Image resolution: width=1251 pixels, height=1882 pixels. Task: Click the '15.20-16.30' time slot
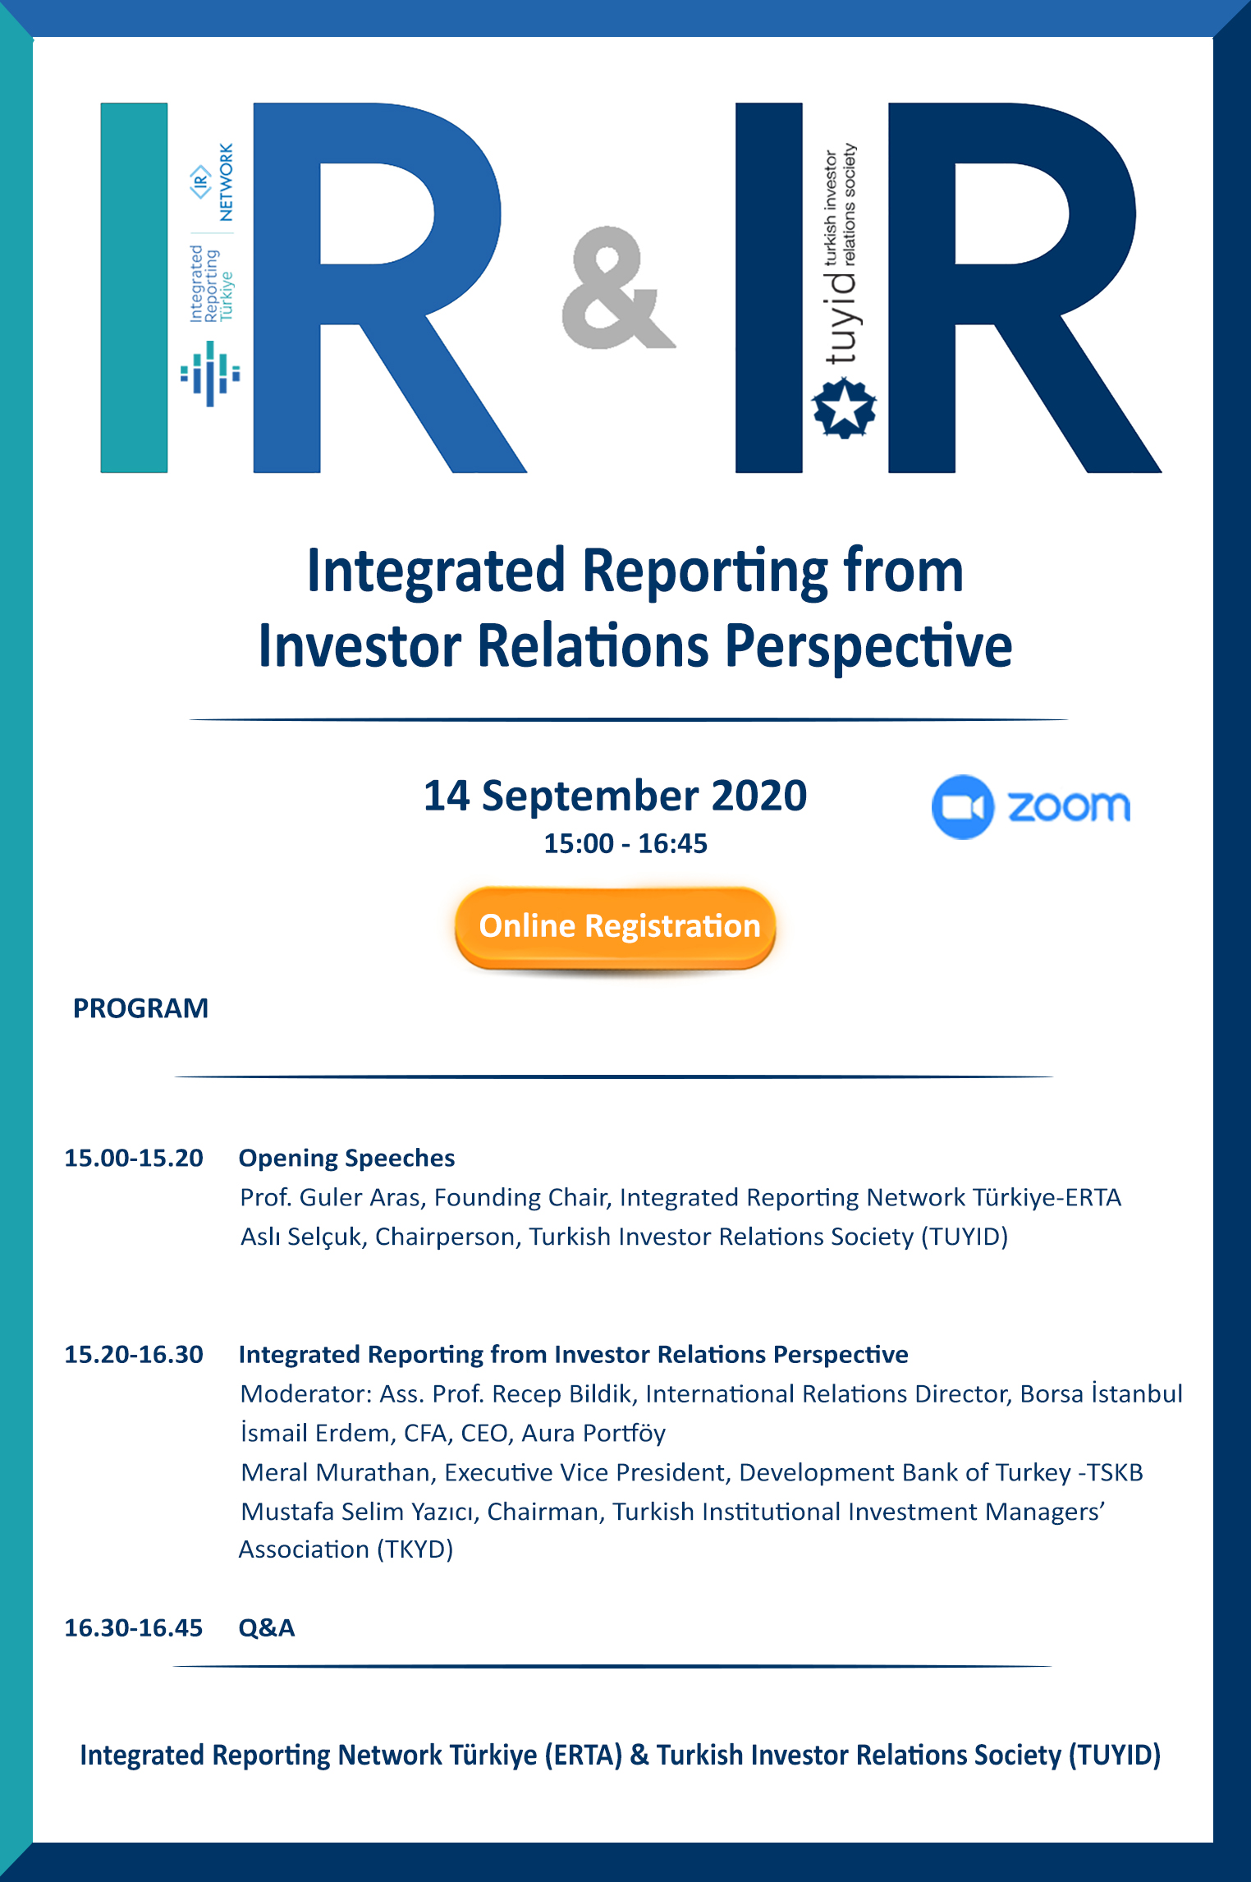[134, 1354]
